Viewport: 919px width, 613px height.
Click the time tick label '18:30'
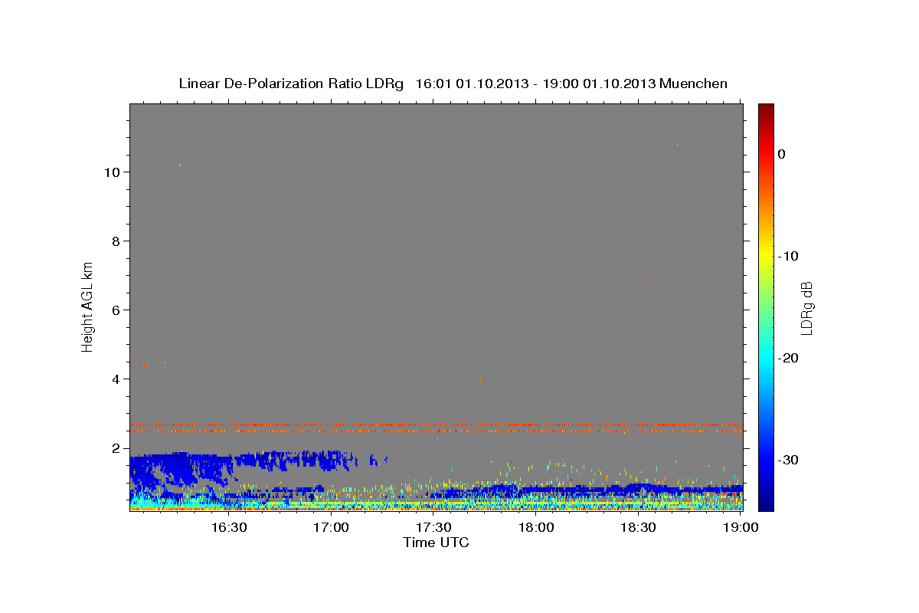637,527
